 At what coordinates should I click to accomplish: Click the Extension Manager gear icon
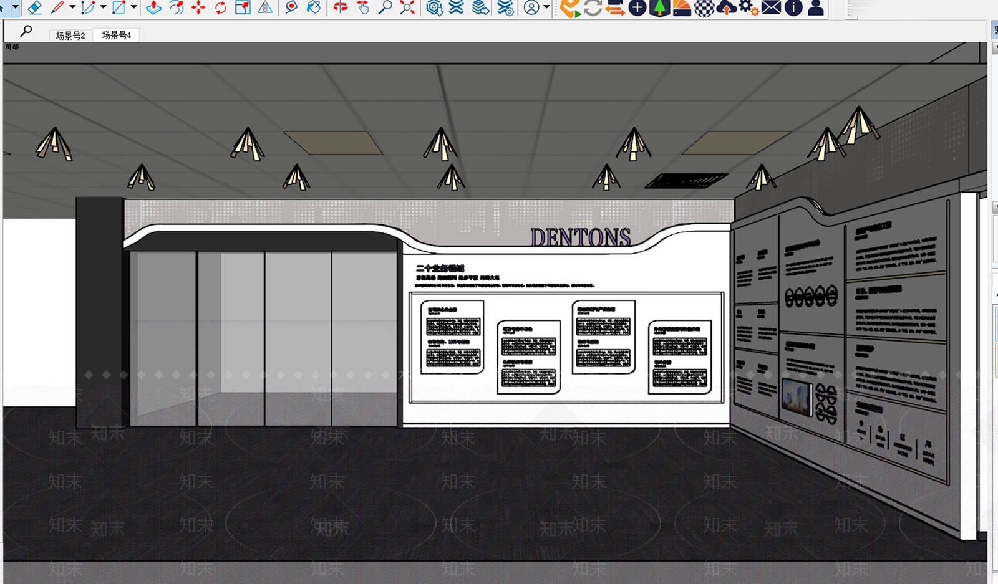pos(505,7)
